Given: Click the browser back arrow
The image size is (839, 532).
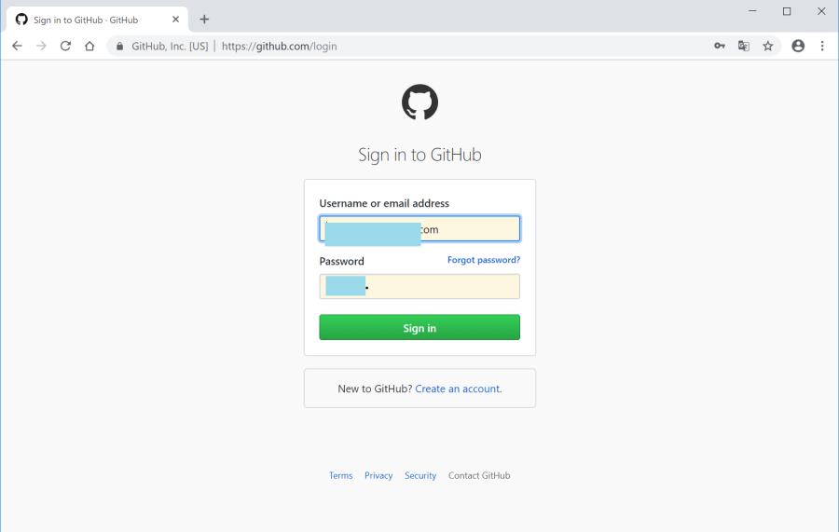Looking at the screenshot, I should tap(17, 46).
